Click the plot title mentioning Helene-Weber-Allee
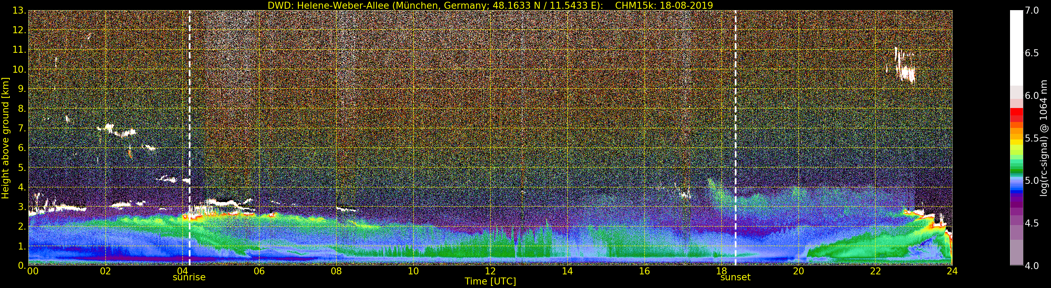The image size is (1051, 288). tap(490, 5)
